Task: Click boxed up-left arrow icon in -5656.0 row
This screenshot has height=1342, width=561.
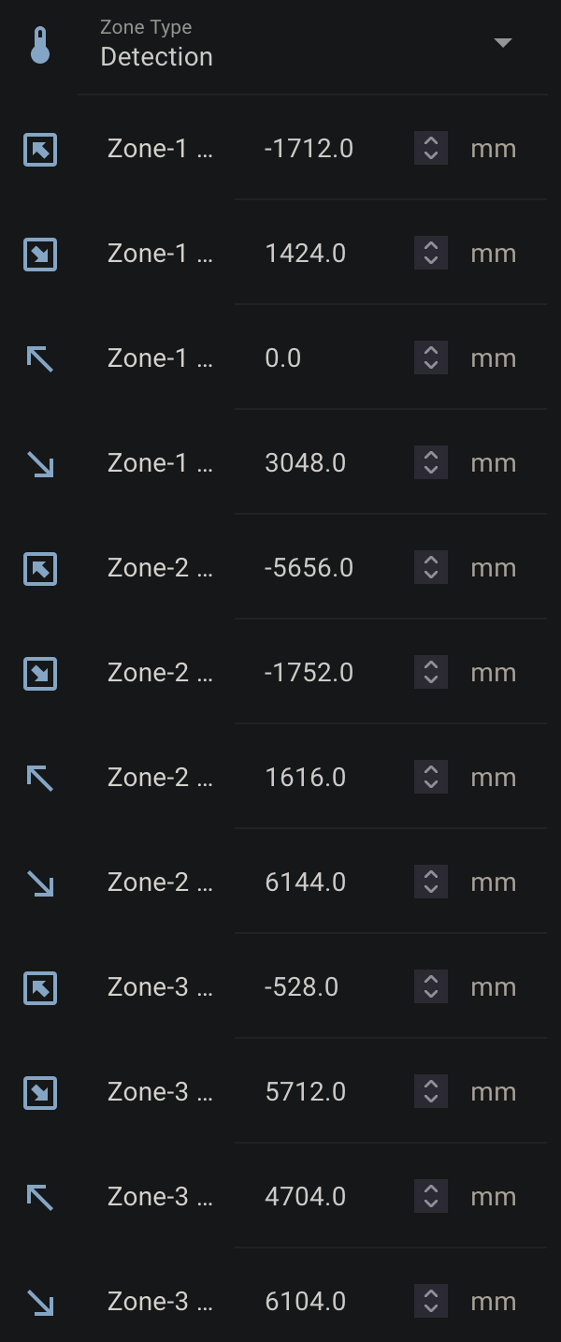Action: [40, 568]
